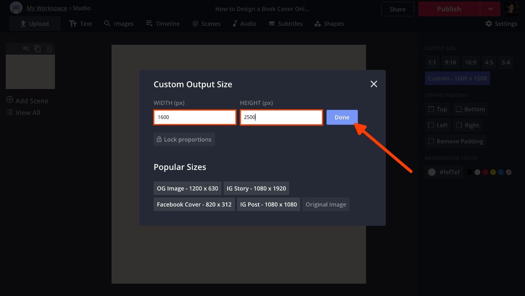Click the Upload button in the toolbar
The height and width of the screenshot is (296, 525).
click(35, 24)
